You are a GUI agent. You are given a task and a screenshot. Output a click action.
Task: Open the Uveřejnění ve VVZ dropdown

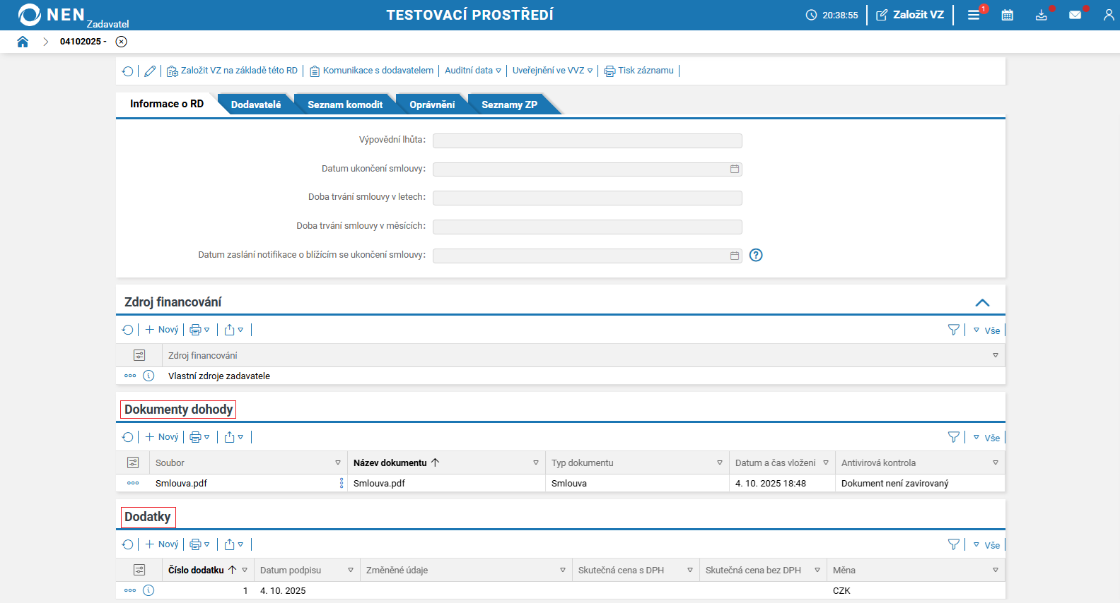(x=552, y=71)
